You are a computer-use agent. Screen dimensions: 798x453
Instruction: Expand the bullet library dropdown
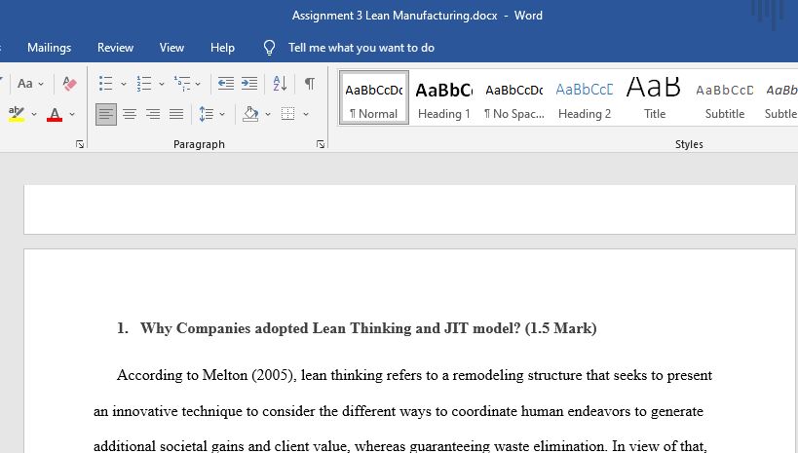123,84
